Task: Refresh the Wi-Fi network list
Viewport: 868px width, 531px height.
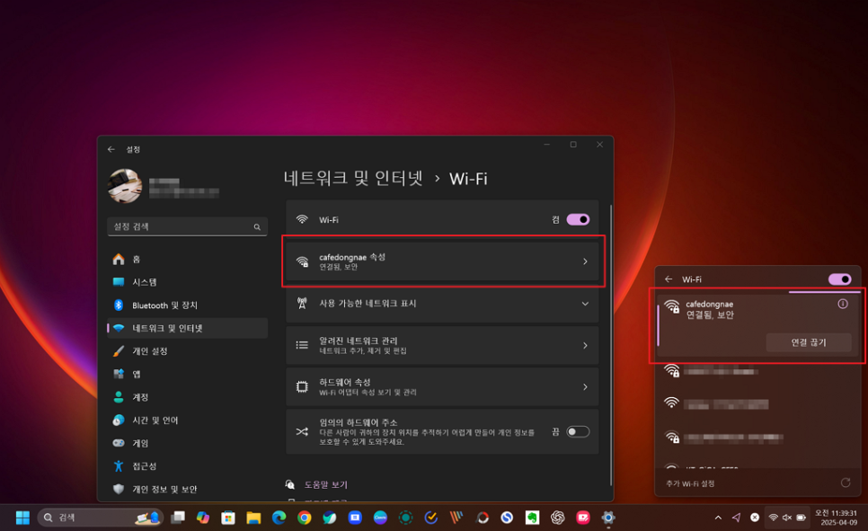Action: click(x=846, y=482)
